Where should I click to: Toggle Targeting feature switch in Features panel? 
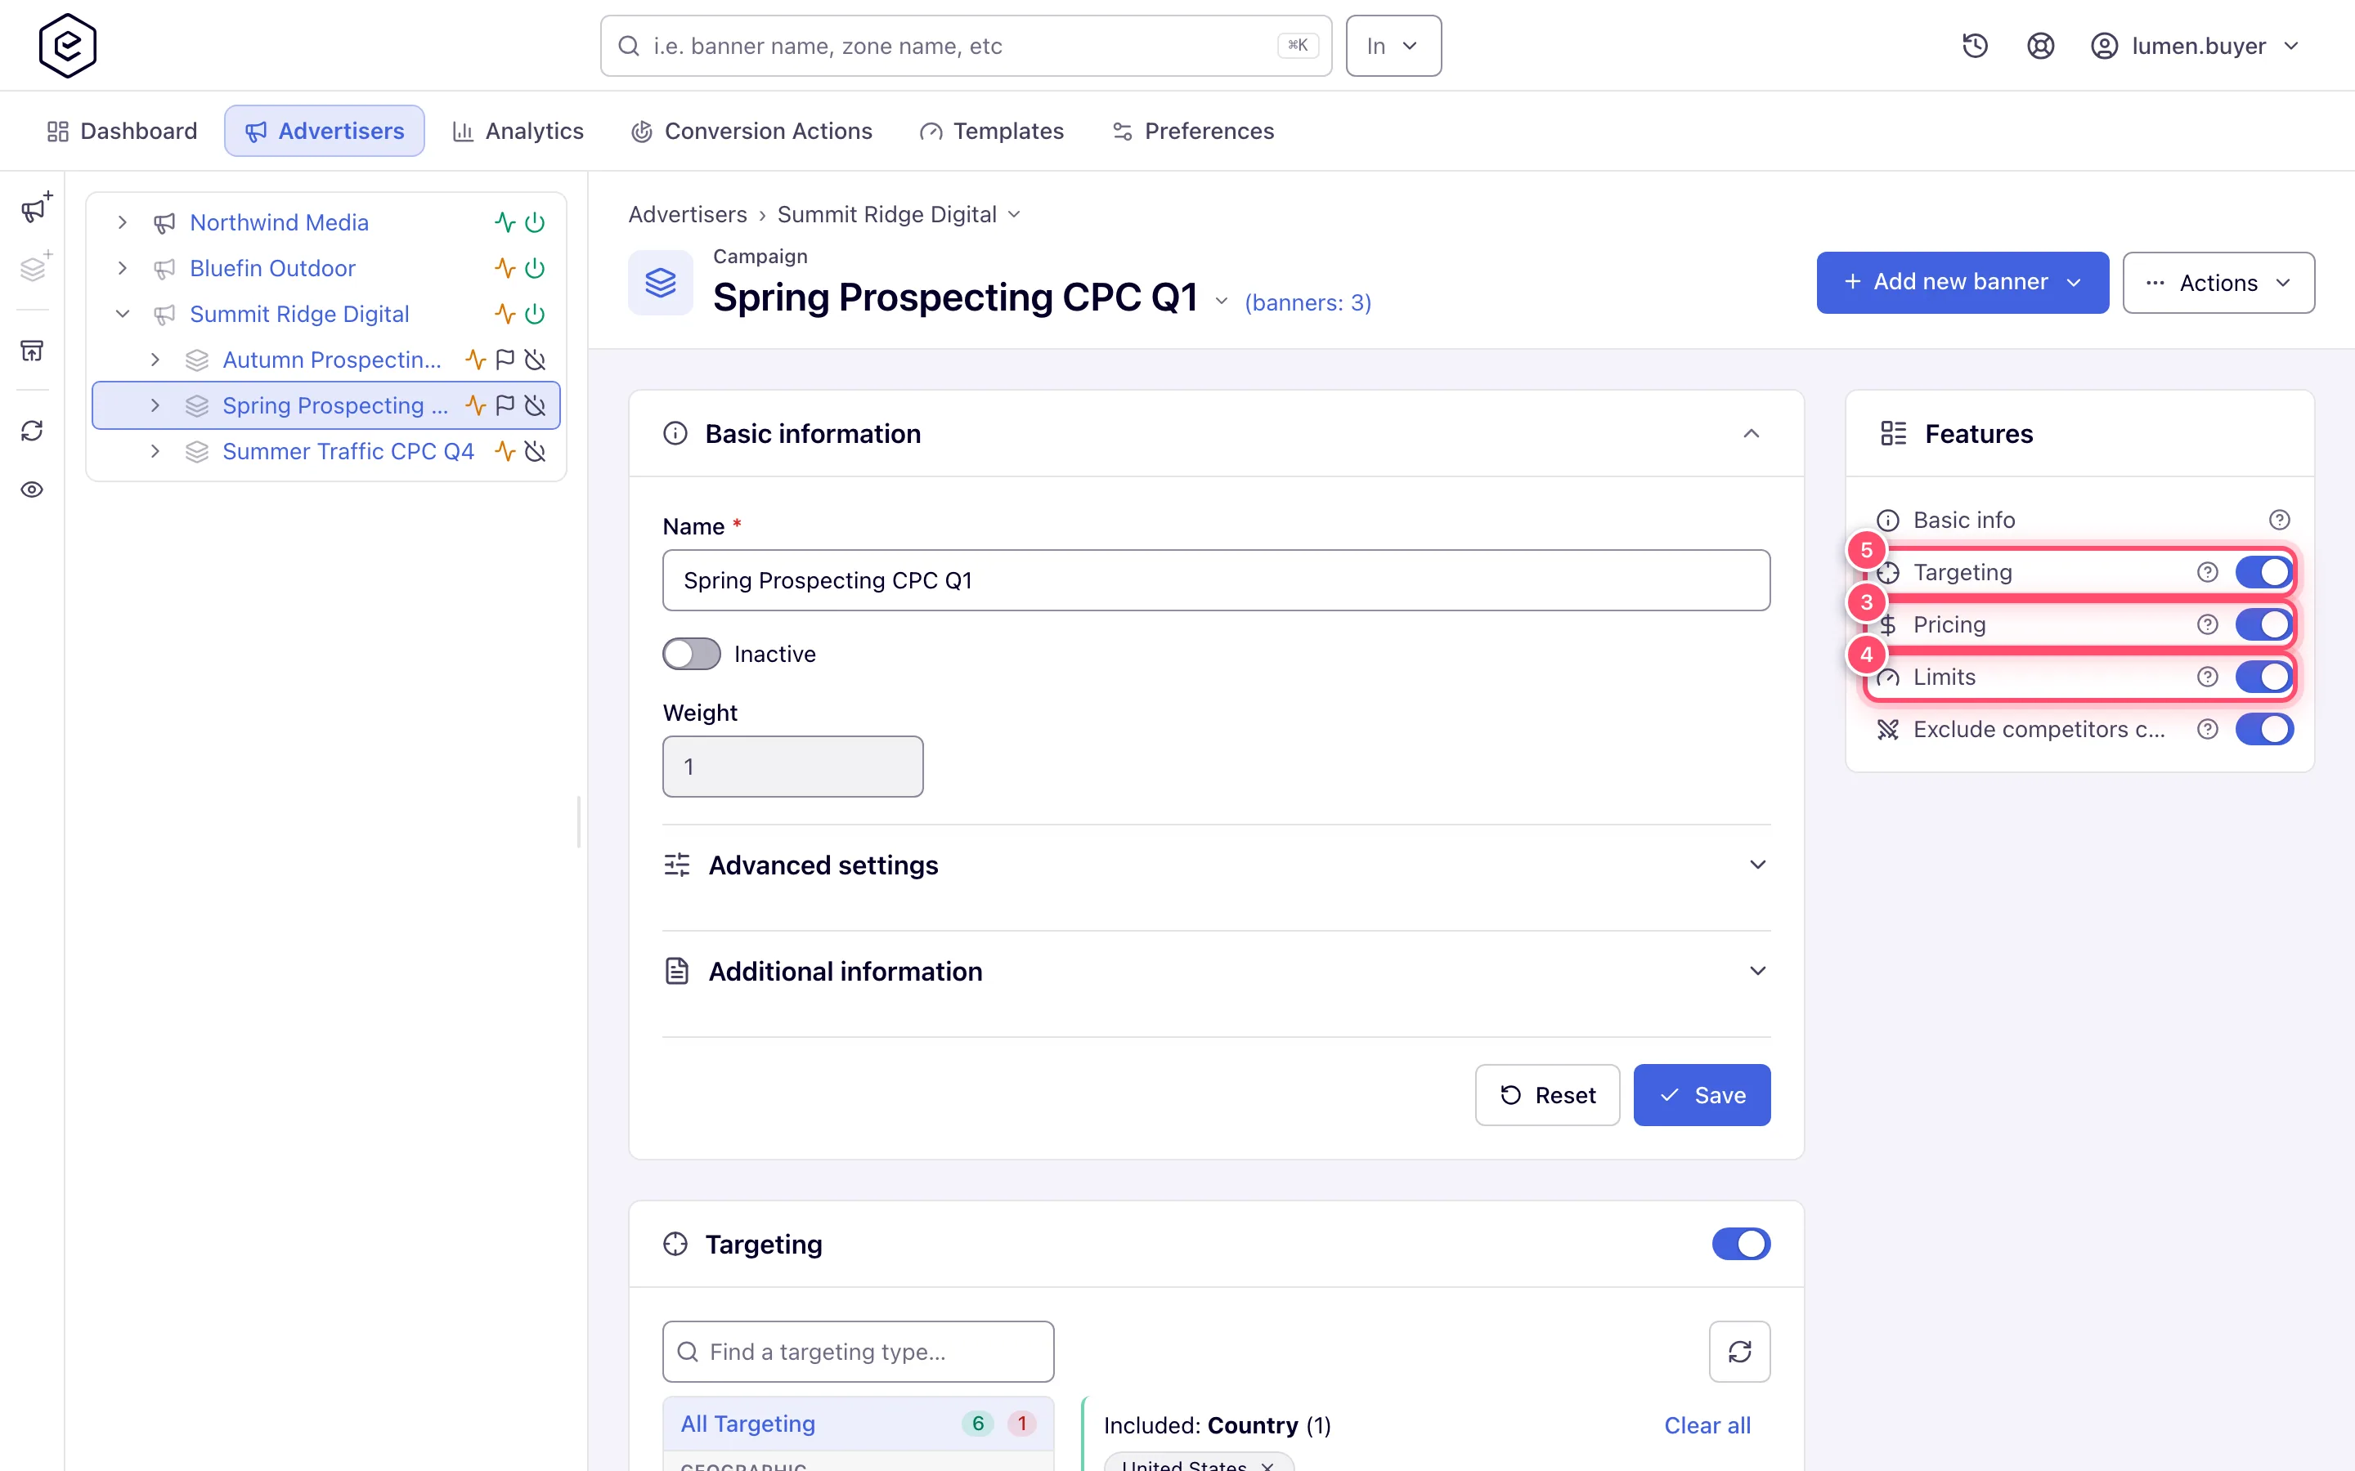[x=2263, y=572]
